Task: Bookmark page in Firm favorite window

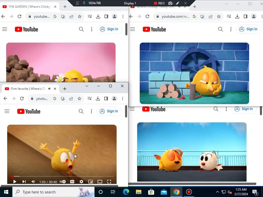Action: tap(79, 98)
